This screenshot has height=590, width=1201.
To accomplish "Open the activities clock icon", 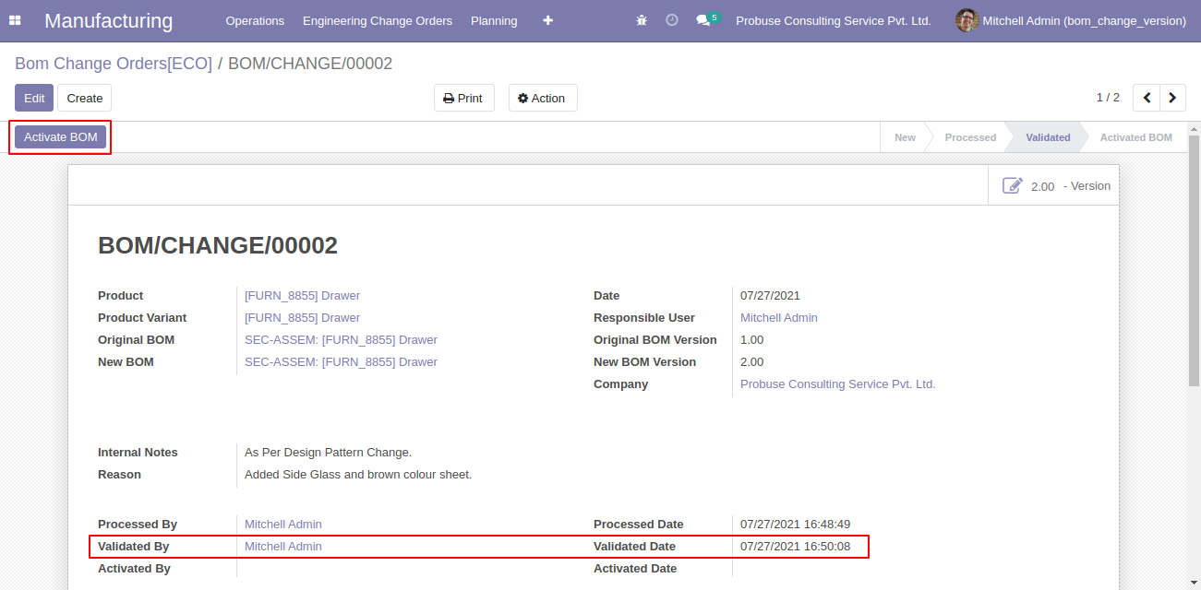I will click(x=672, y=20).
